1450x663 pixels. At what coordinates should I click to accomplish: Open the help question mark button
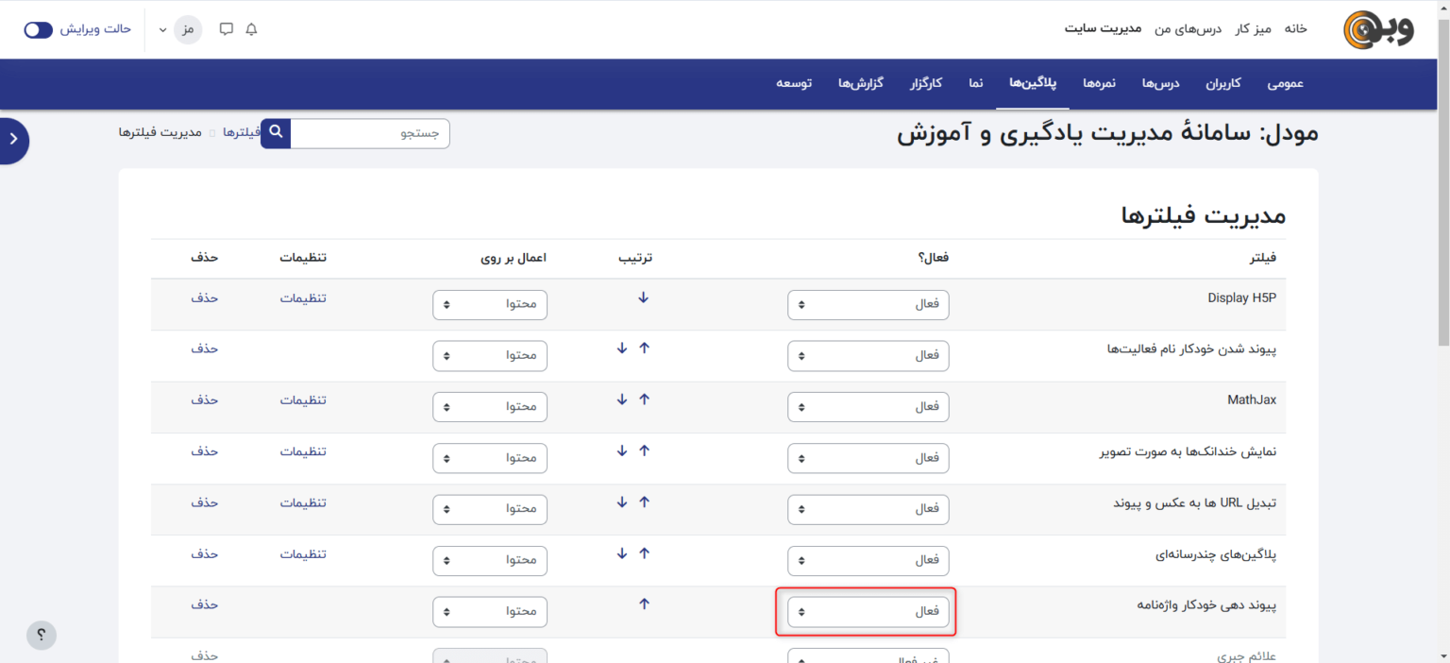42,635
